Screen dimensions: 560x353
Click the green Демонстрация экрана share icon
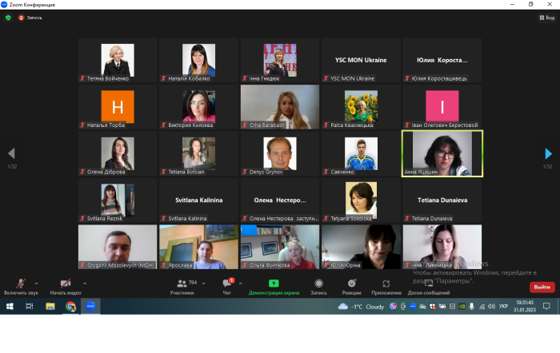coord(274,284)
